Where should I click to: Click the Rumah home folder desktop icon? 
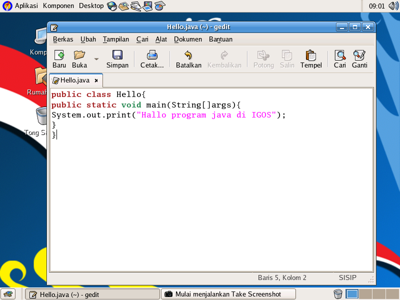click(41, 76)
